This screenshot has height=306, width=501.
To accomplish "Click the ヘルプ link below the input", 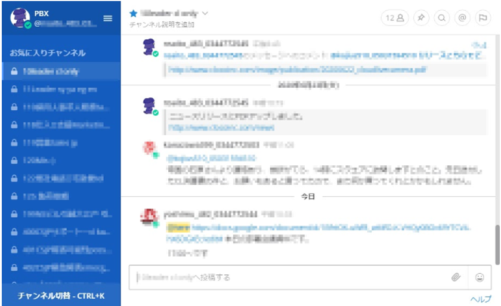I will (x=481, y=299).
